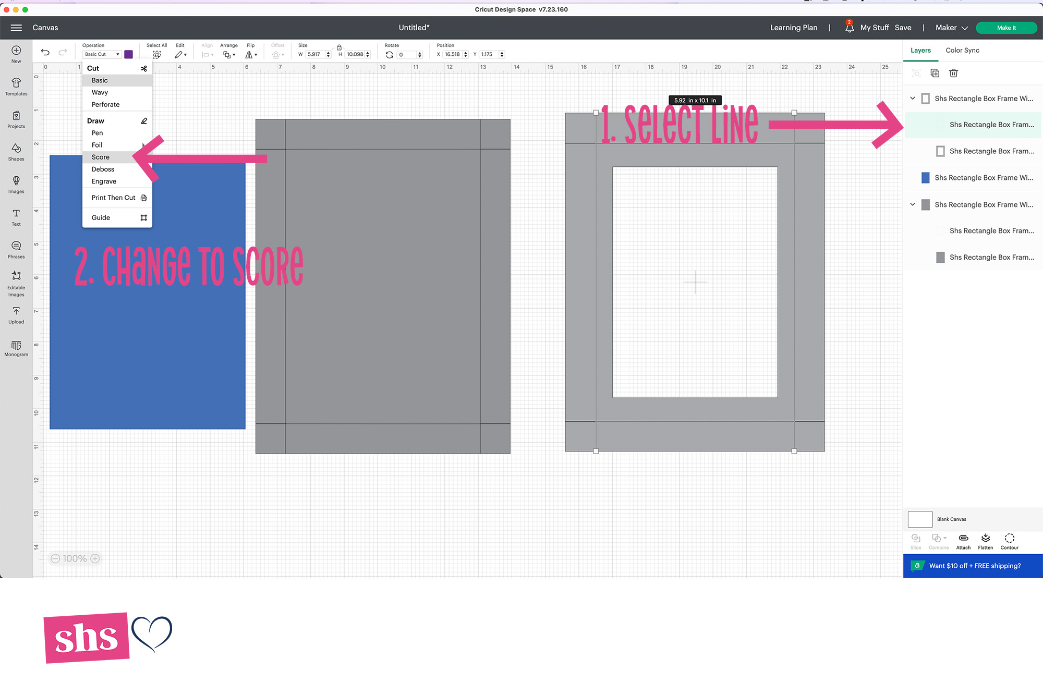
Task: Click the purple operation color swatch
Action: pos(129,54)
